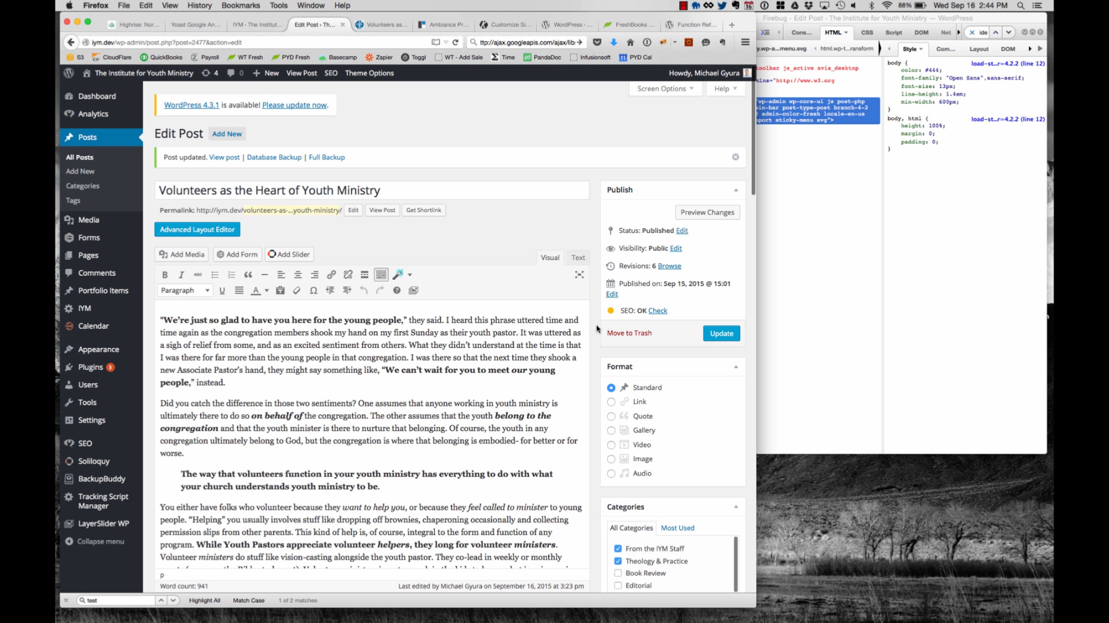Screen dimensions: 1109x623
Task: Collapse the Publish panel
Action: click(736, 190)
